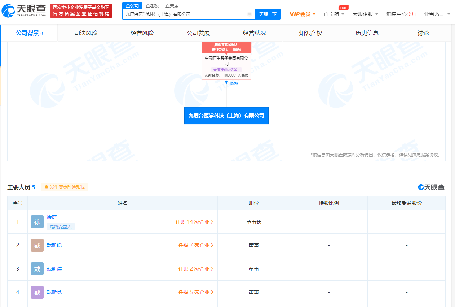Open the VIP会员 dropdown
Image resolution: width=455 pixels, height=307 pixels.
tap(302, 14)
